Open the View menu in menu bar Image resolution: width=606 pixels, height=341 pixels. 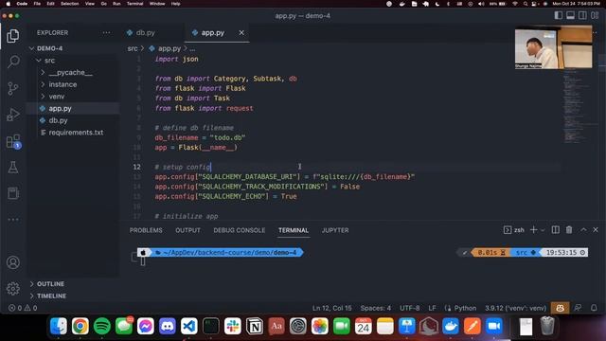coord(90,4)
